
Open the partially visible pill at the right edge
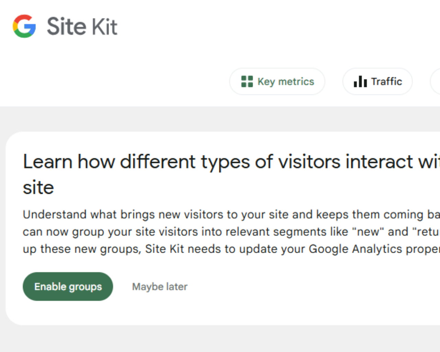point(437,81)
